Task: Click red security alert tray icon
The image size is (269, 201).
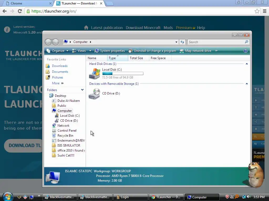Action: tap(227, 197)
